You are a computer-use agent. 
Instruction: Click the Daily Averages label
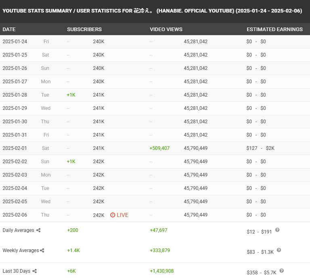tap(19, 230)
